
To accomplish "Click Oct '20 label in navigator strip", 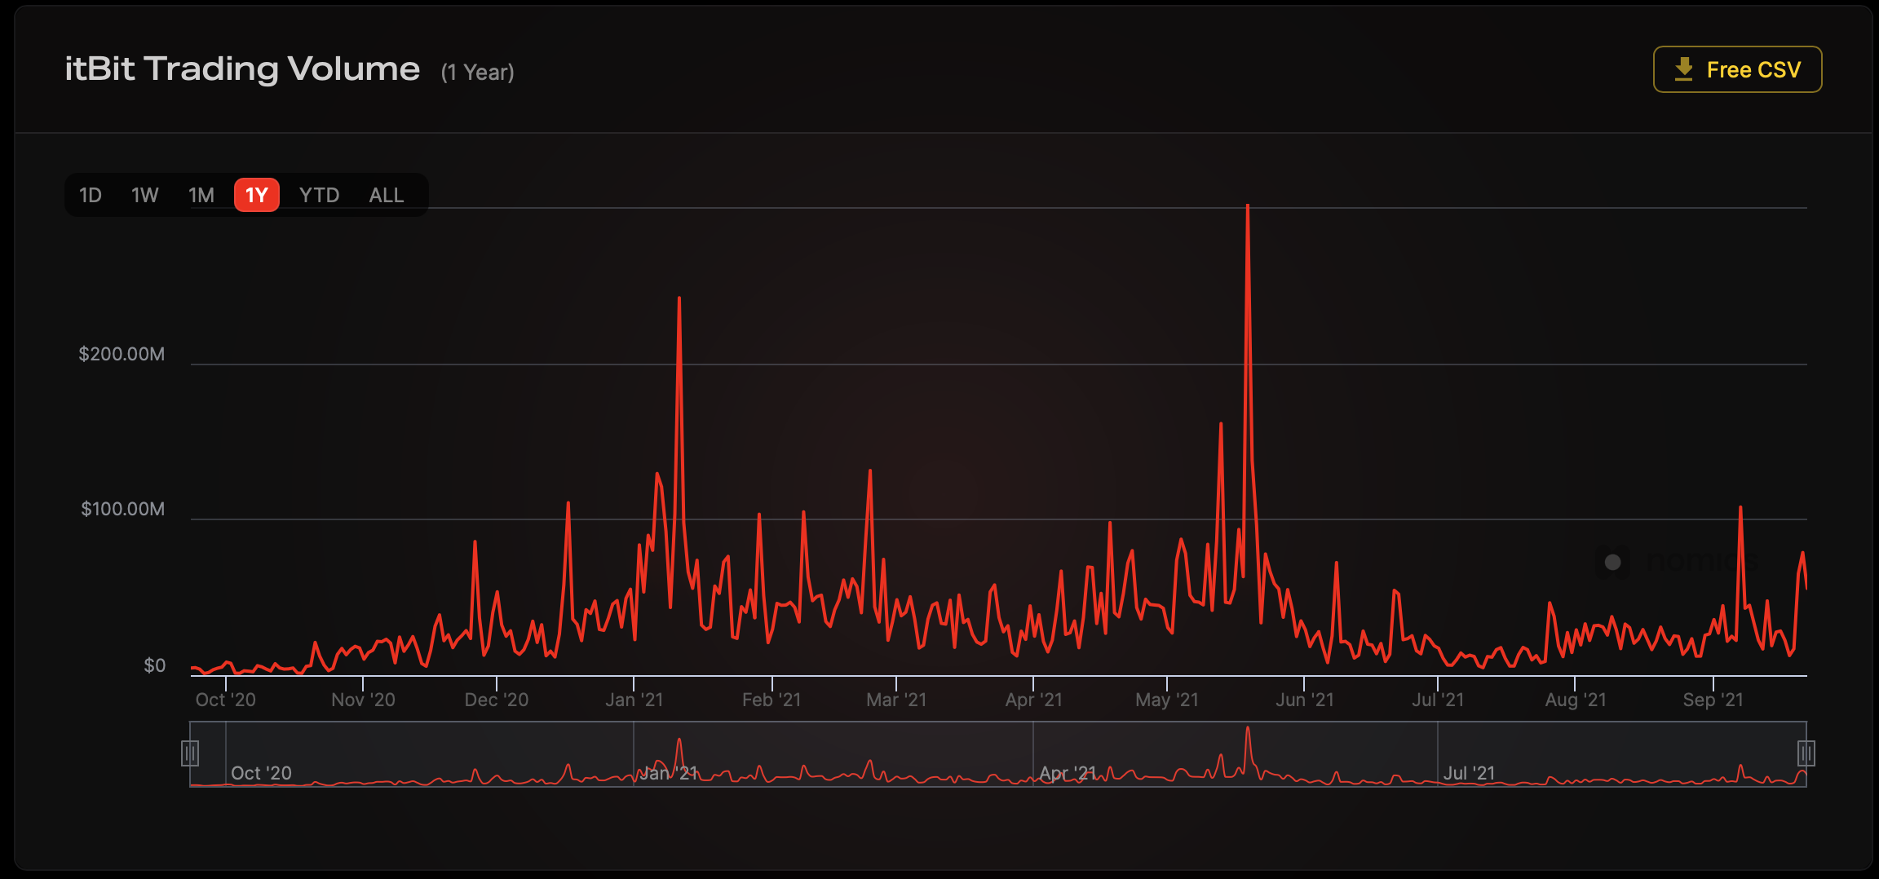I will pyautogui.click(x=261, y=773).
